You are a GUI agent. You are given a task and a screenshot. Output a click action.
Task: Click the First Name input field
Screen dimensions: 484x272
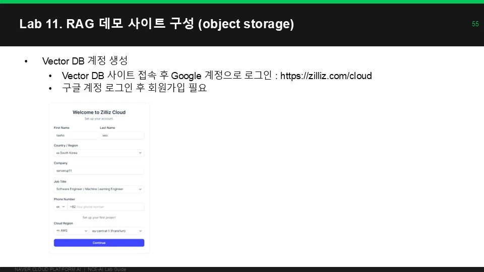tap(76, 135)
